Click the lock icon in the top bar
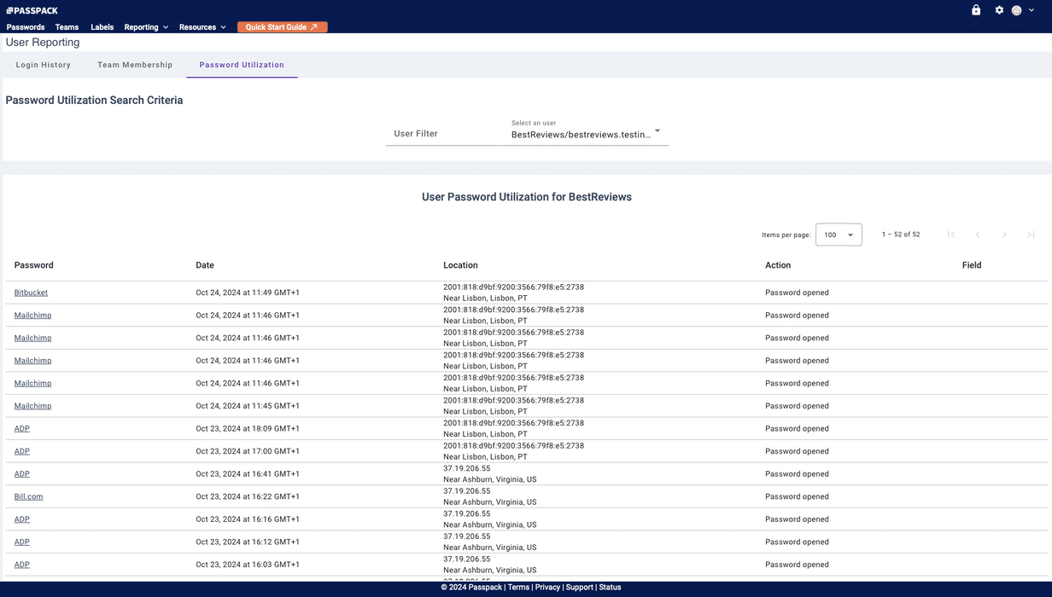1052x597 pixels. coord(976,9)
